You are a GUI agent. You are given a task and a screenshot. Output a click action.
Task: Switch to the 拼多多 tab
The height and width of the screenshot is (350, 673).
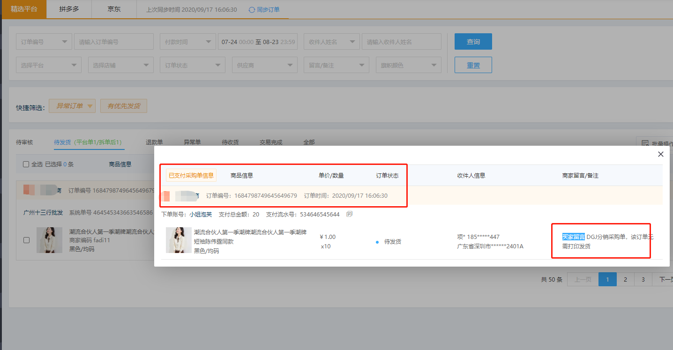pyautogui.click(x=69, y=9)
